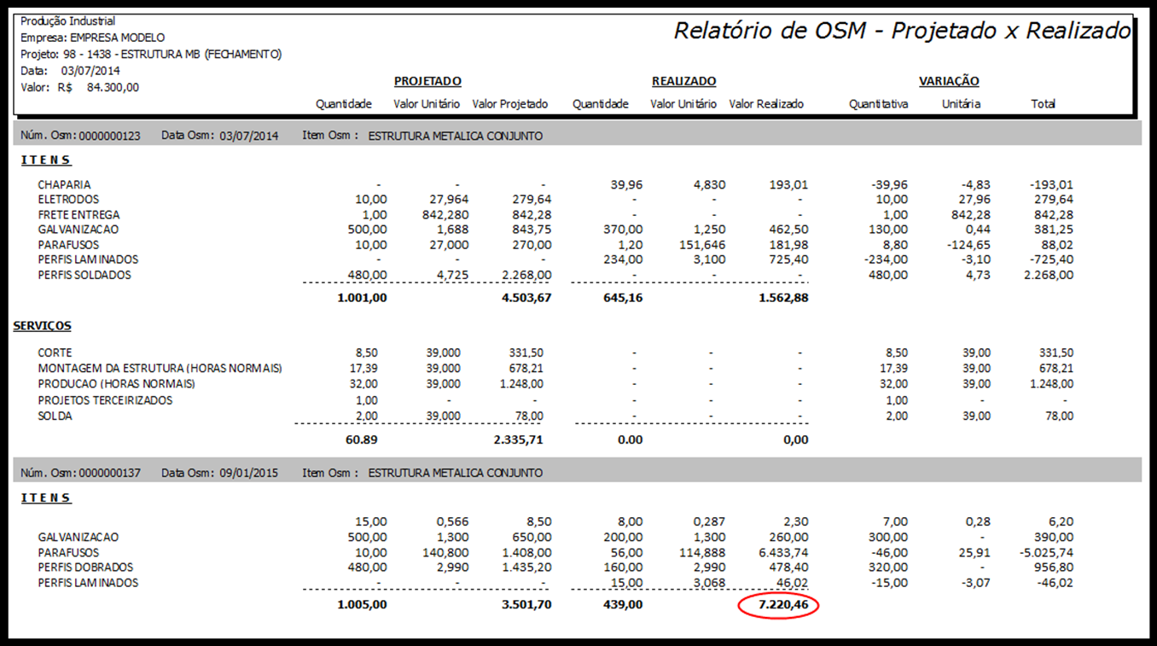Select the realized quantity total 439,00

pos(623,604)
